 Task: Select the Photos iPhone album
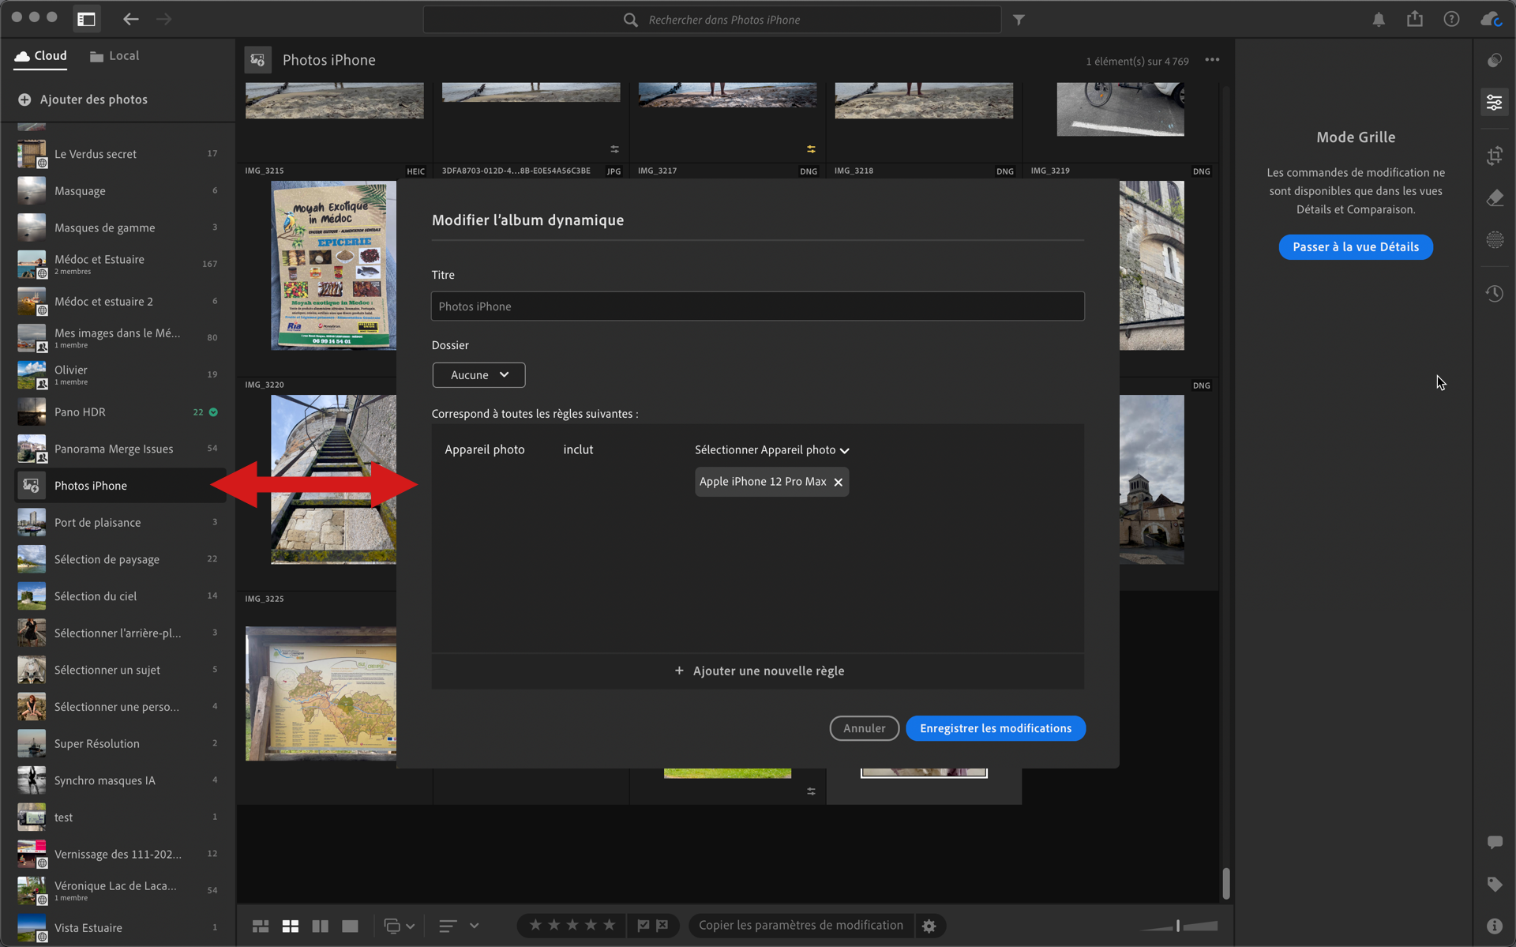point(118,486)
